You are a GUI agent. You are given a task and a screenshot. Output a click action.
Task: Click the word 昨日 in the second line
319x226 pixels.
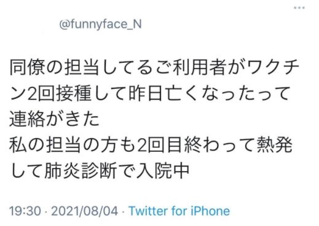[x=147, y=94]
